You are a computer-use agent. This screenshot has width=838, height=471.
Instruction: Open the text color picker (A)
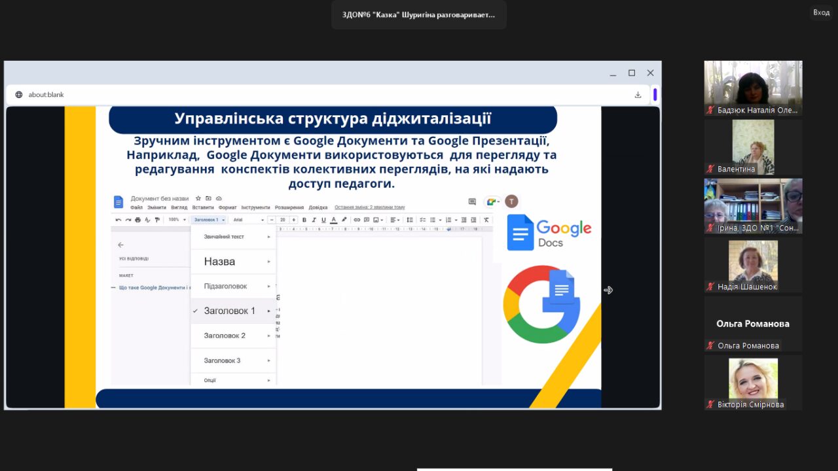[x=334, y=220]
